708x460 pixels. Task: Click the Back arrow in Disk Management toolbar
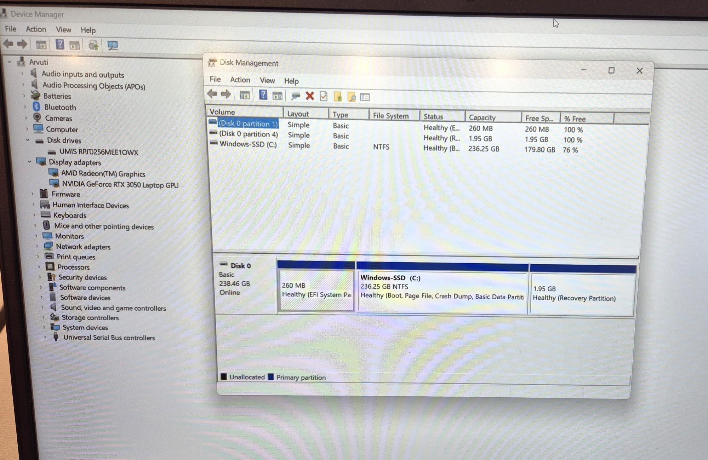click(212, 94)
